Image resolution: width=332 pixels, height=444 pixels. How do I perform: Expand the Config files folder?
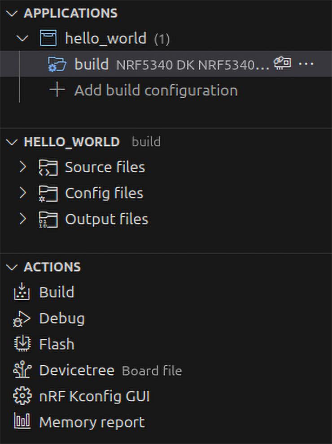(23, 193)
